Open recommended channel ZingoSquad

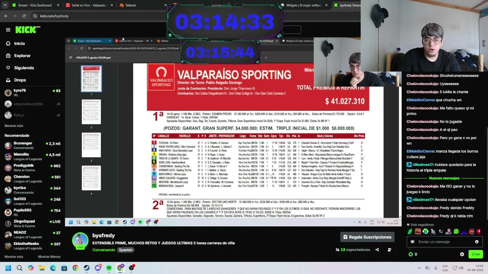point(32,223)
